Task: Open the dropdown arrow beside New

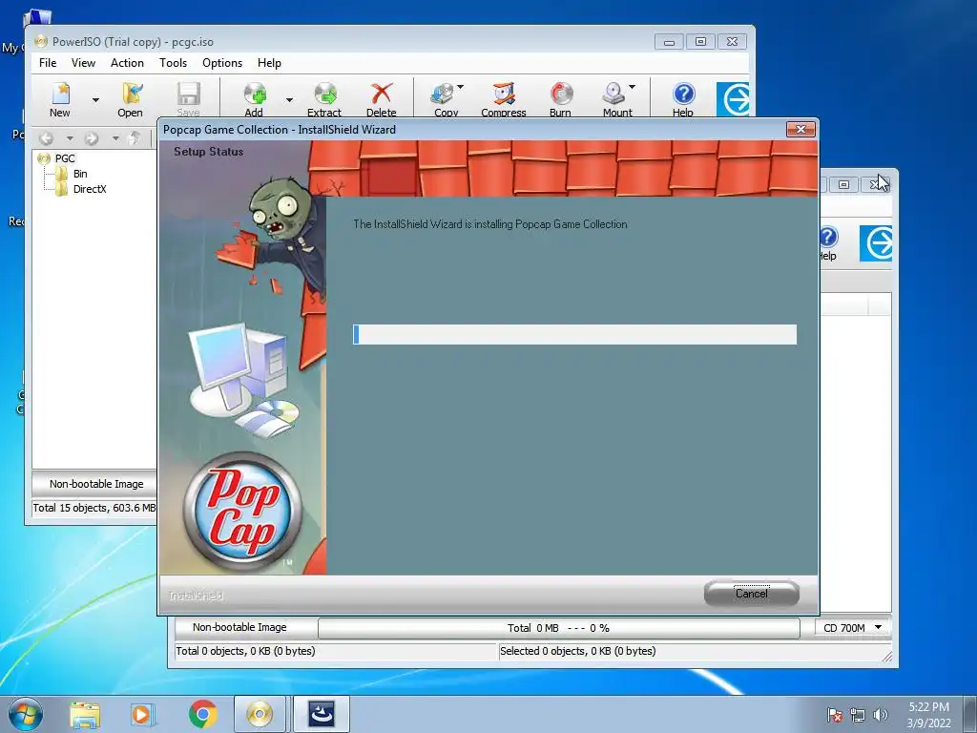Action: (95, 99)
